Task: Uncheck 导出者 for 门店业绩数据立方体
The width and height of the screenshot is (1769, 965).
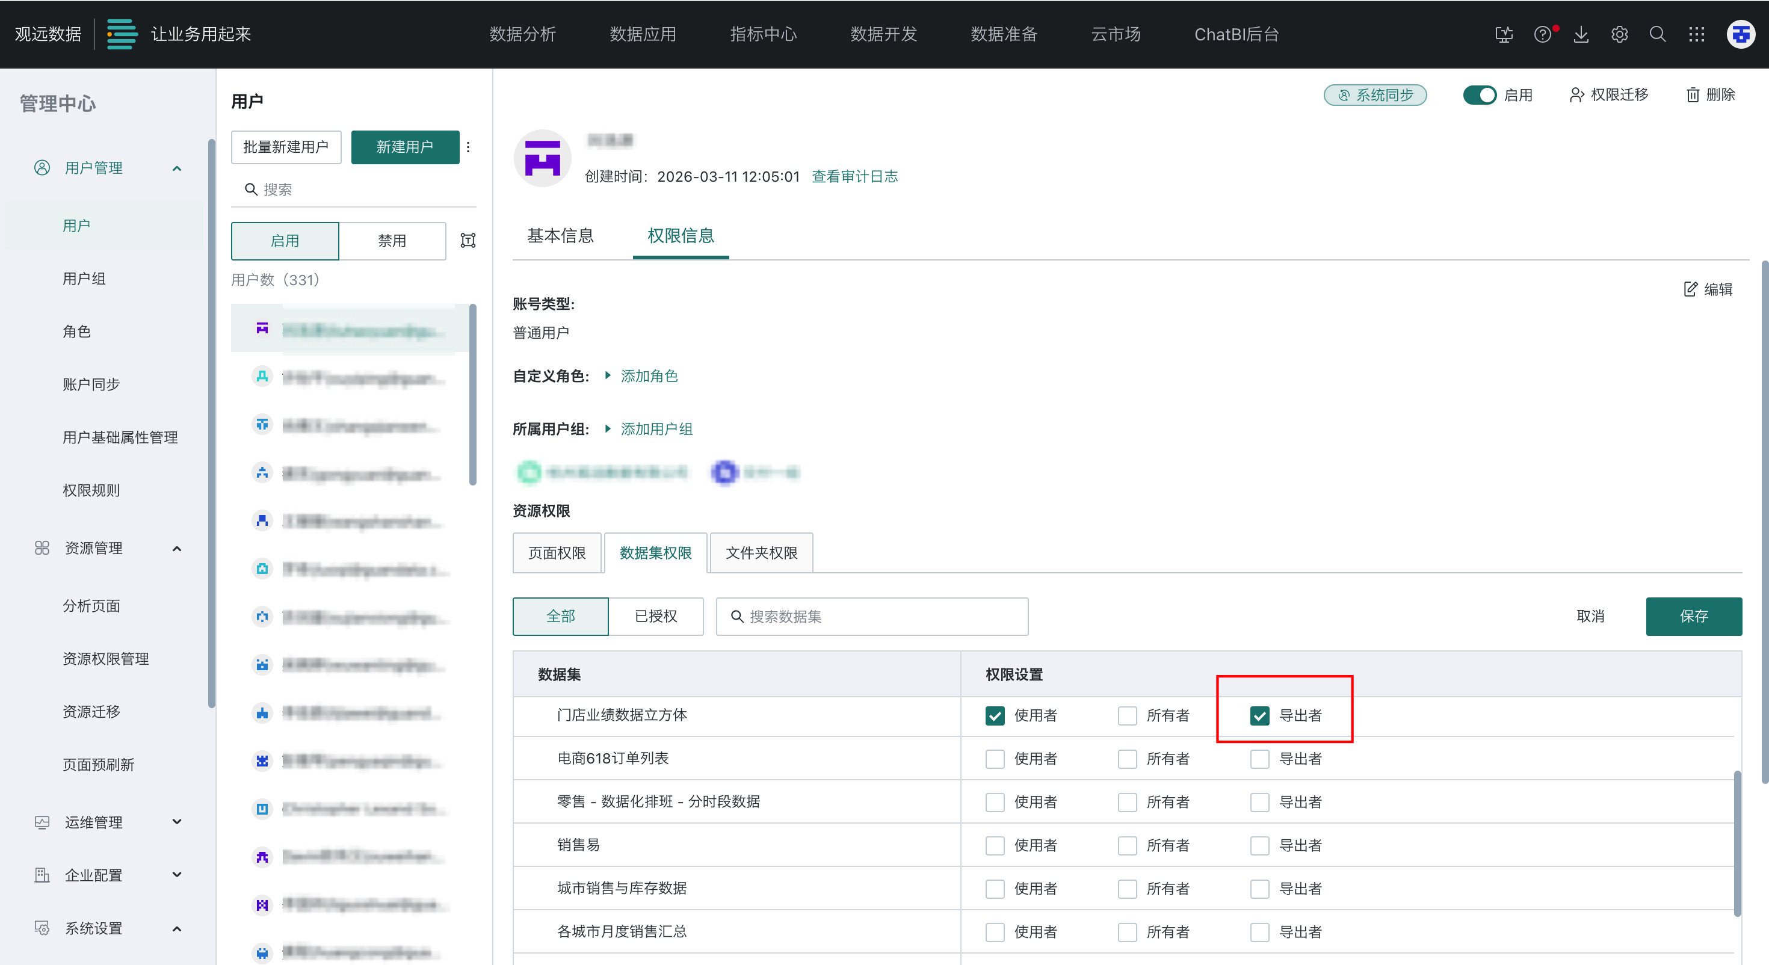Action: [x=1259, y=715]
